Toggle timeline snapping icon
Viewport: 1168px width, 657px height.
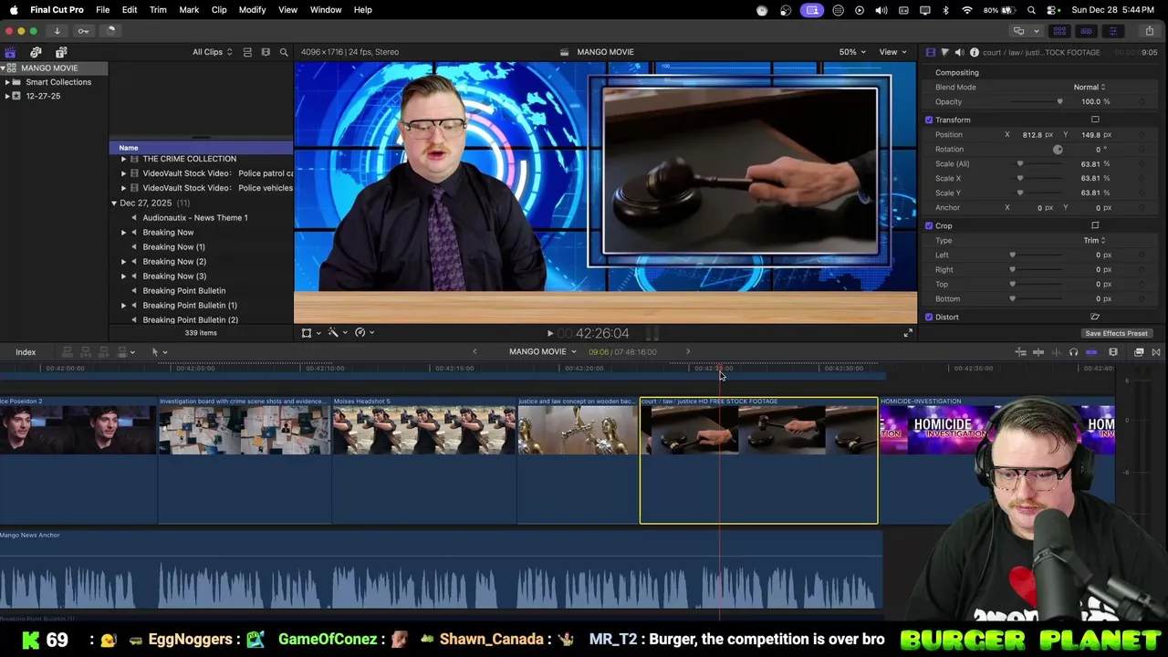[1091, 352]
